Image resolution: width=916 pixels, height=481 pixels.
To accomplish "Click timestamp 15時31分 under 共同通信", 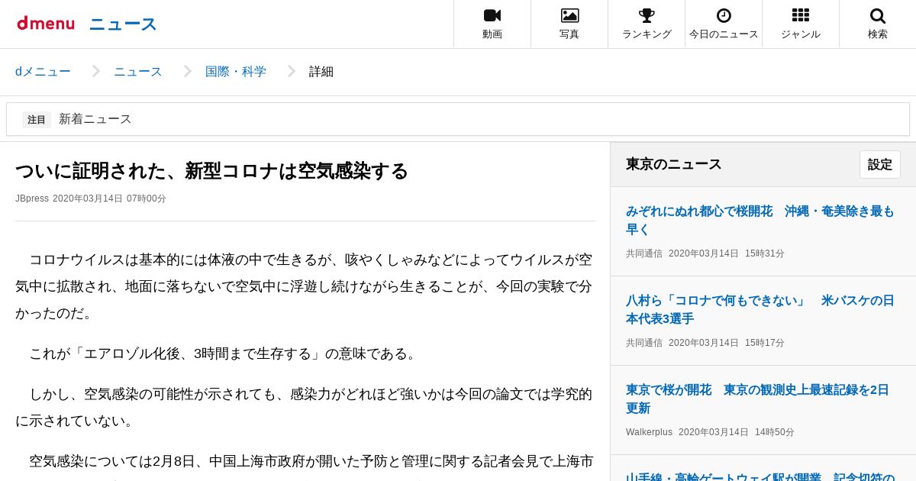I will pos(765,253).
